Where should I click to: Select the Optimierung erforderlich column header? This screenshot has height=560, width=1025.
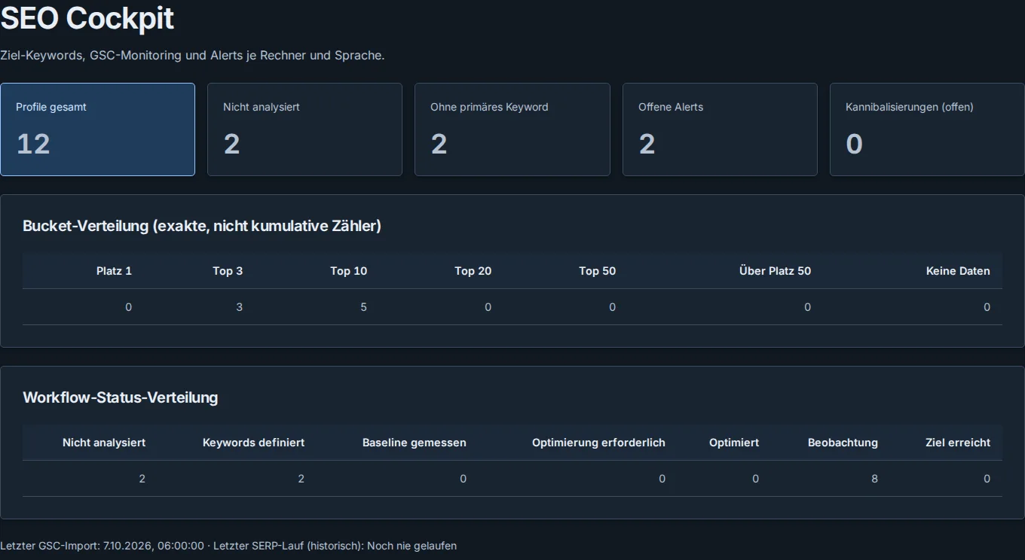pyautogui.click(x=598, y=443)
